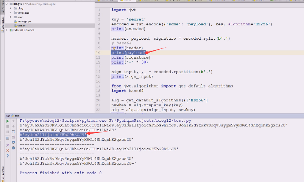The width and height of the screenshot is (304, 182).
Task: Expand the templates folder
Action: pos(11,12)
